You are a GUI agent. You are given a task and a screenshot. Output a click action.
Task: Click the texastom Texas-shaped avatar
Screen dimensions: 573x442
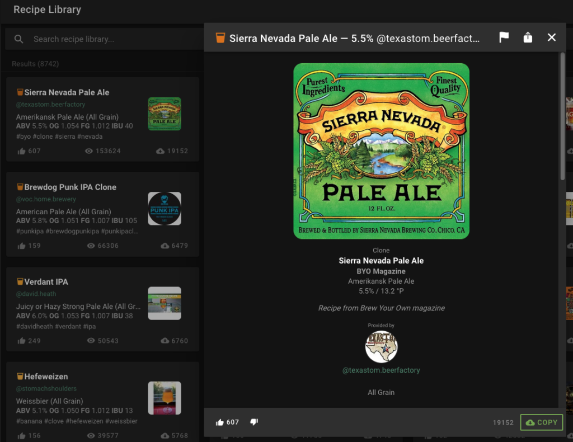(381, 347)
